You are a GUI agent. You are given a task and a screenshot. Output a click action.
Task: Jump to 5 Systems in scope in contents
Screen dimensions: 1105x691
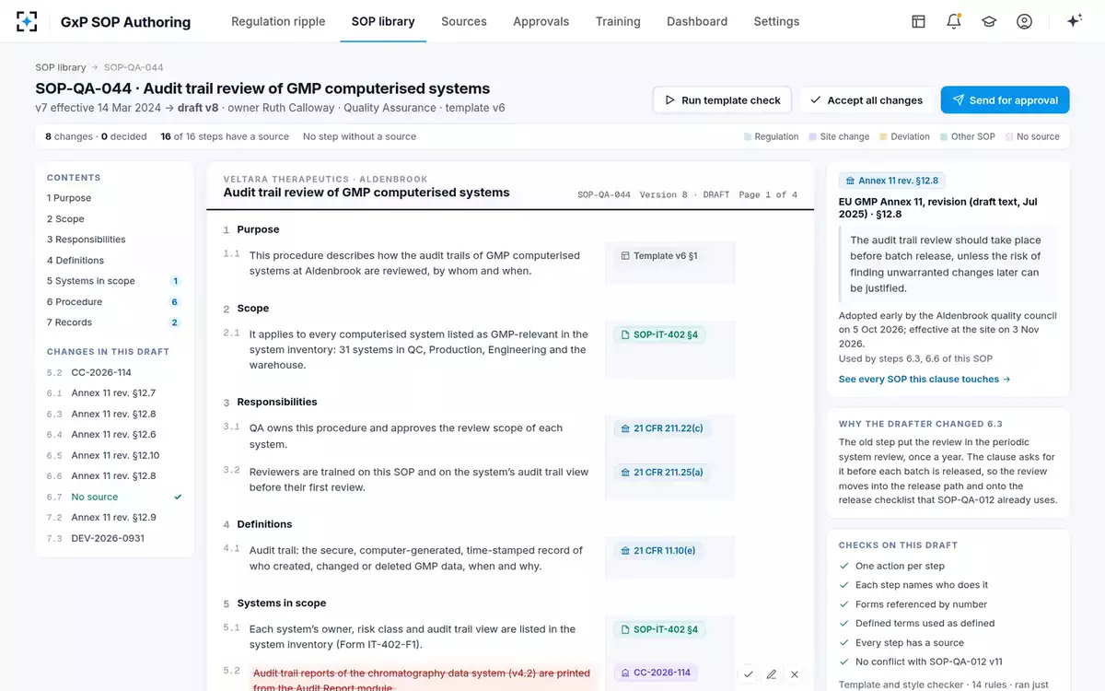(x=114, y=281)
